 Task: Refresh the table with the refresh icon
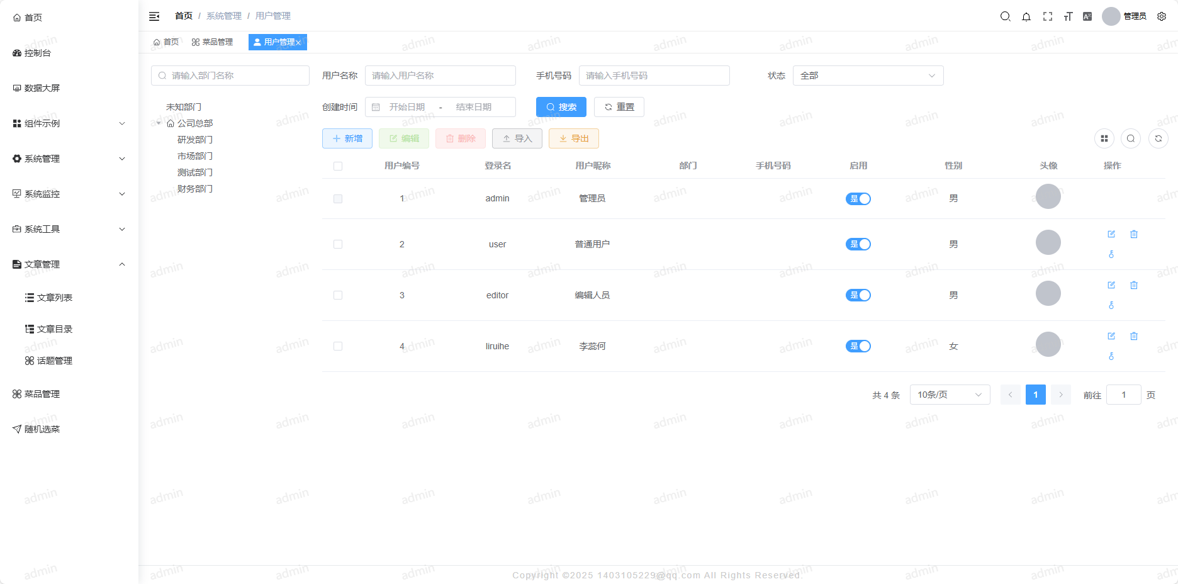[x=1158, y=138]
